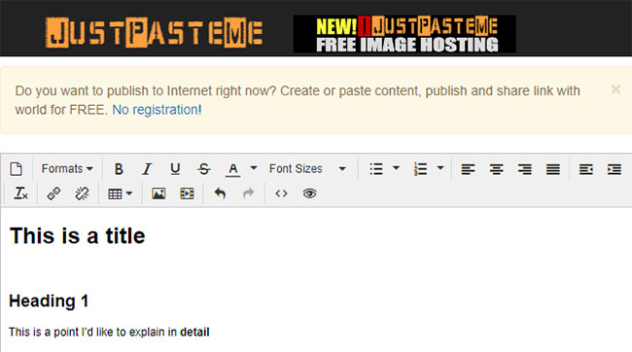This screenshot has height=352, width=632.
Task: Open the Free Image Hosting banner
Action: [x=404, y=34]
